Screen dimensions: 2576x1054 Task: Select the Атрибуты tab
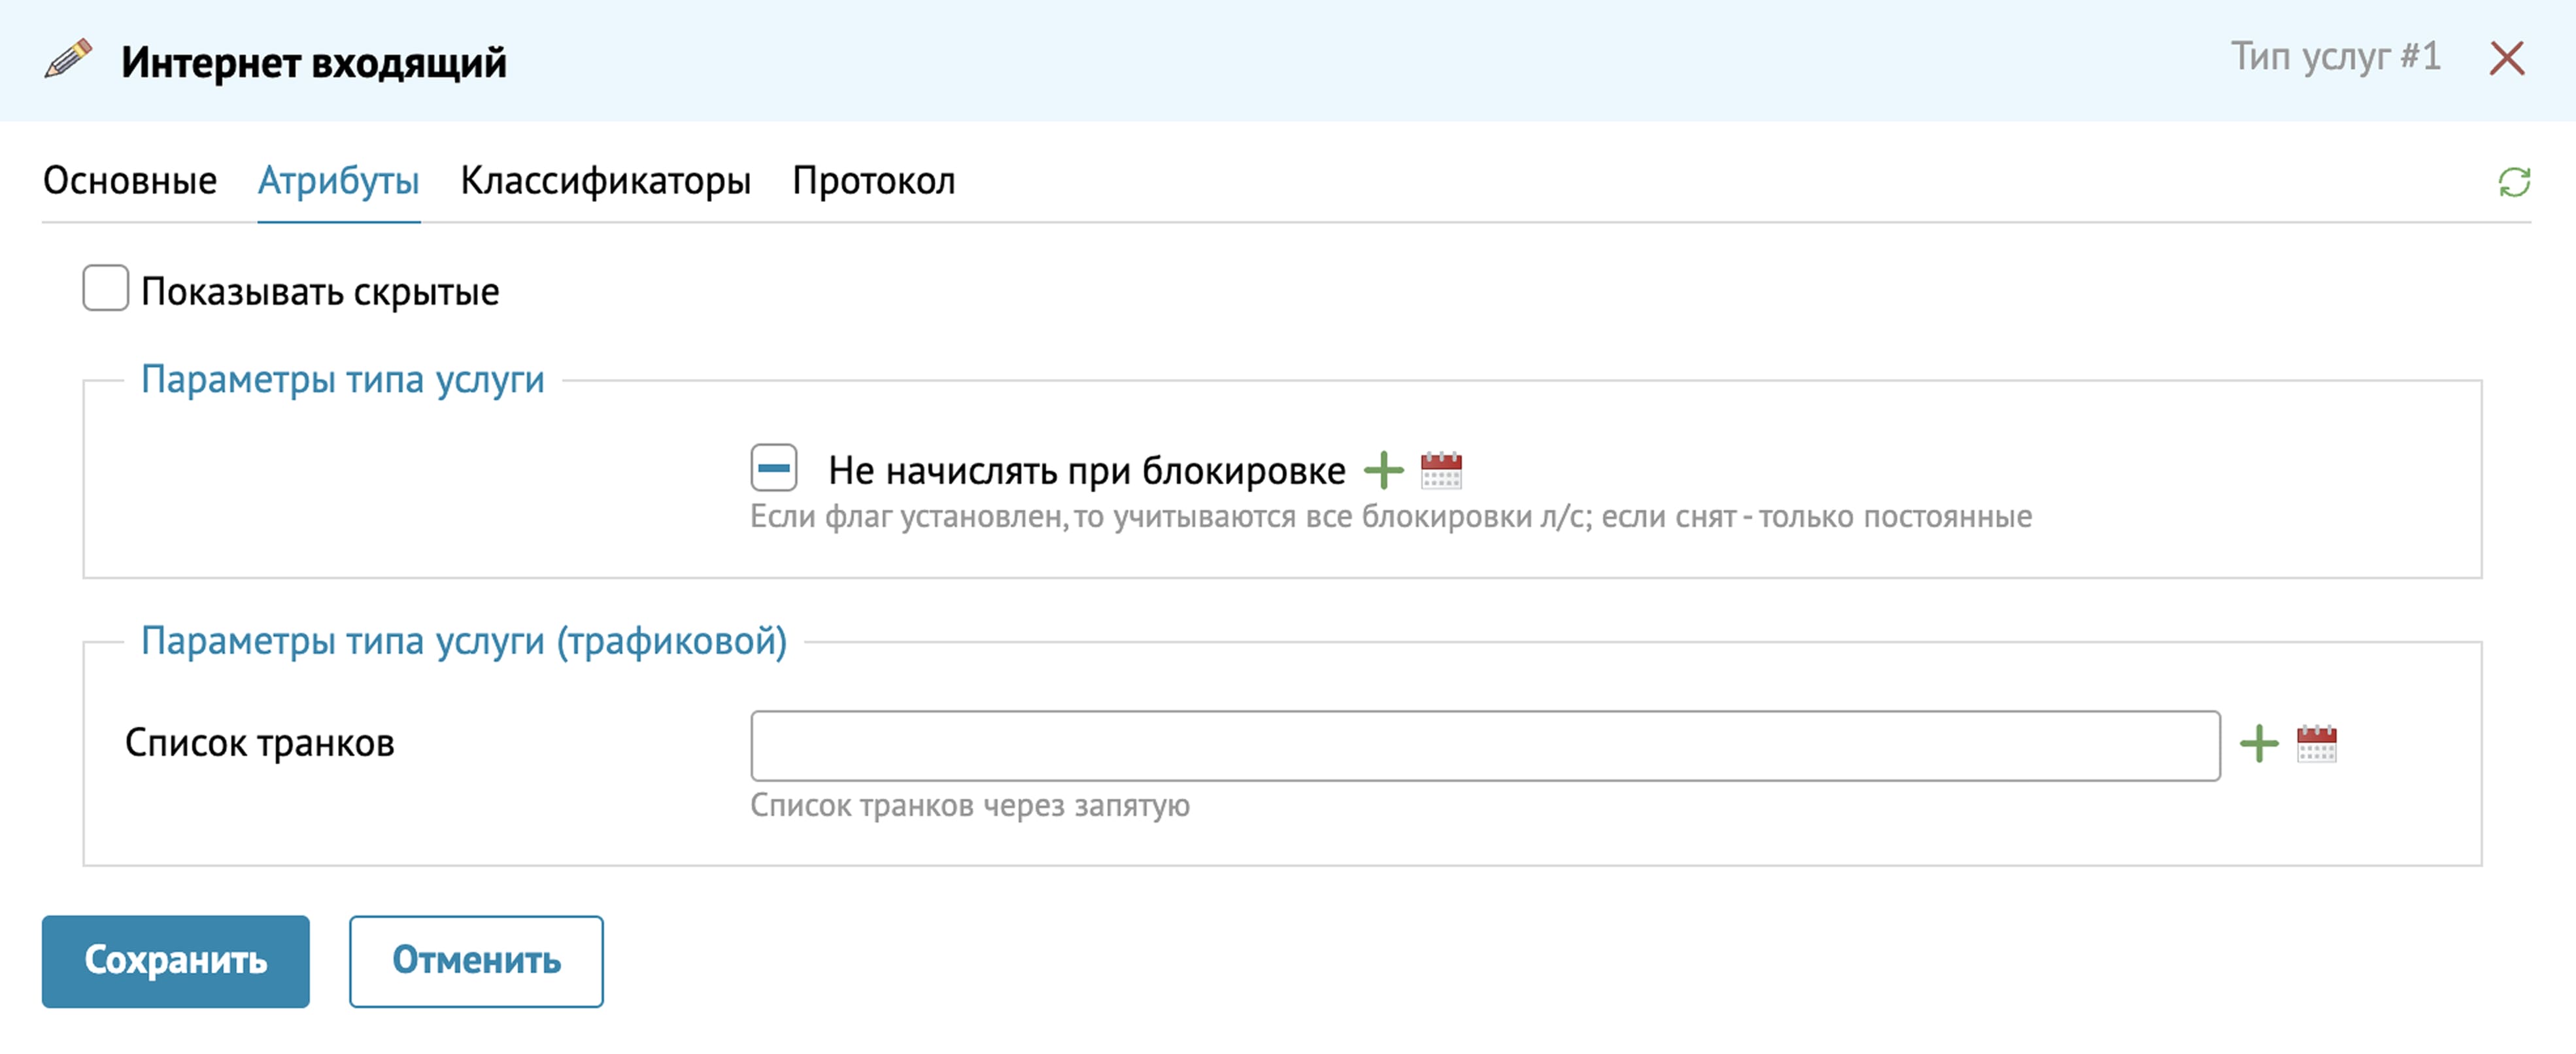point(338,181)
